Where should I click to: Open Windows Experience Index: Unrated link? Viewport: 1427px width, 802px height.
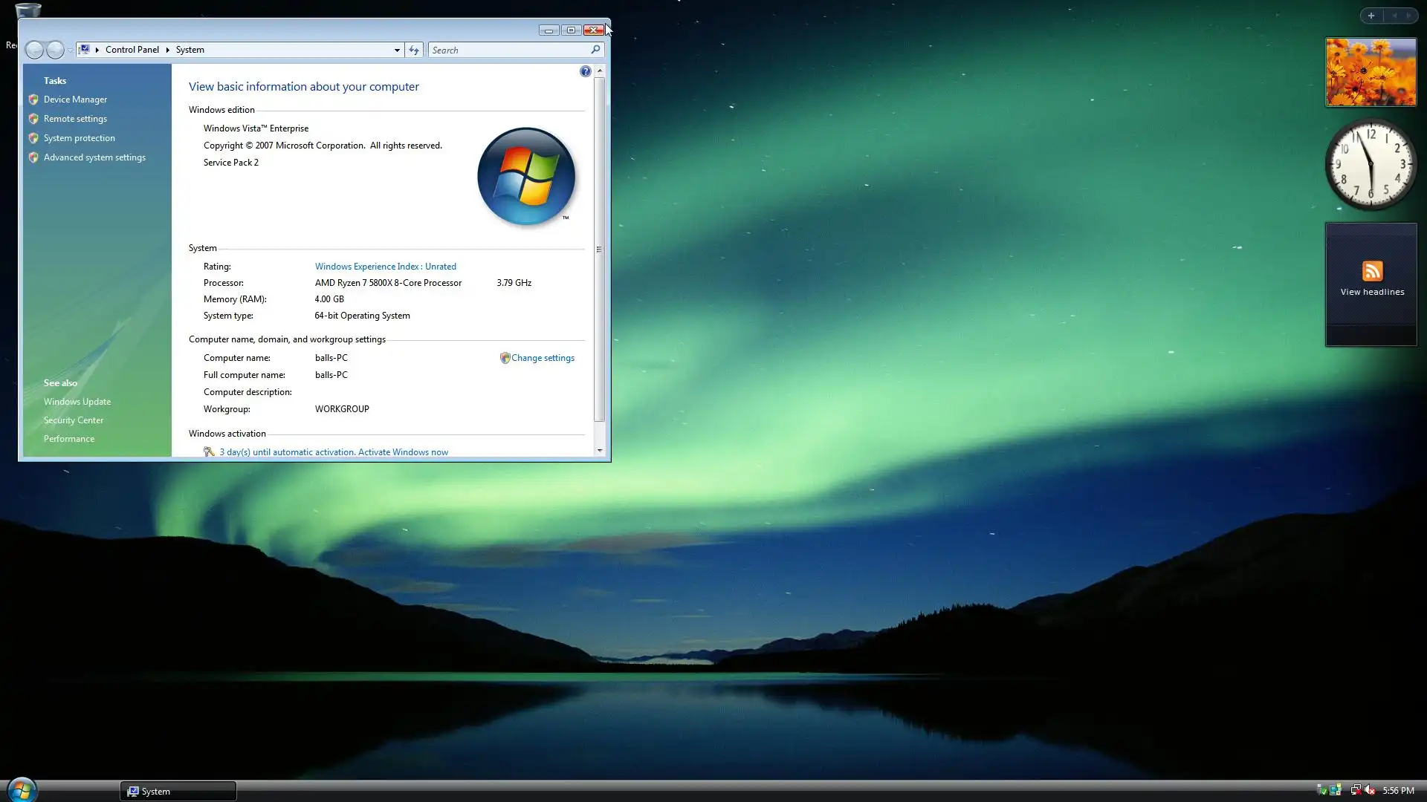385,267
